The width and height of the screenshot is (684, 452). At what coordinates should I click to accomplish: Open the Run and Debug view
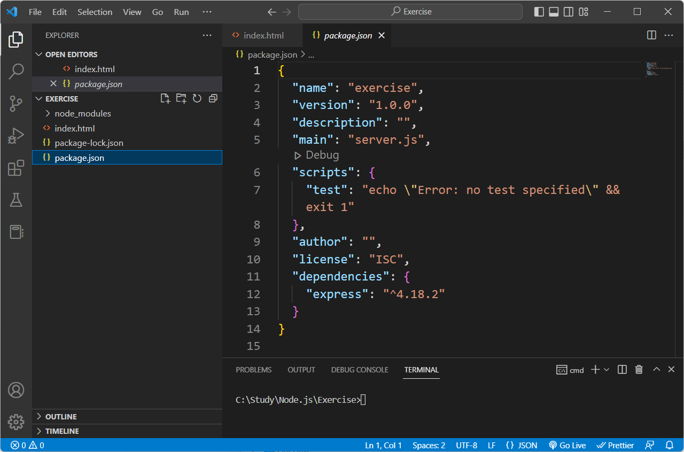point(16,136)
